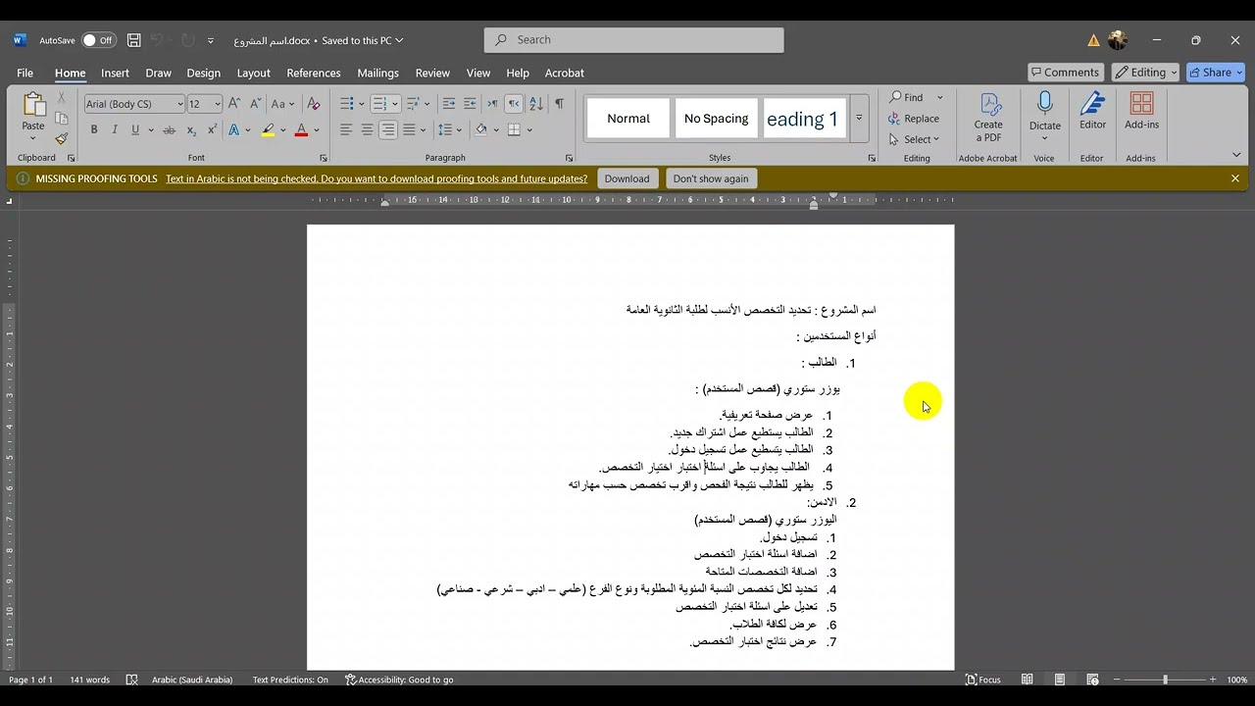Switch to Read Mode view icon

[x=1027, y=680]
